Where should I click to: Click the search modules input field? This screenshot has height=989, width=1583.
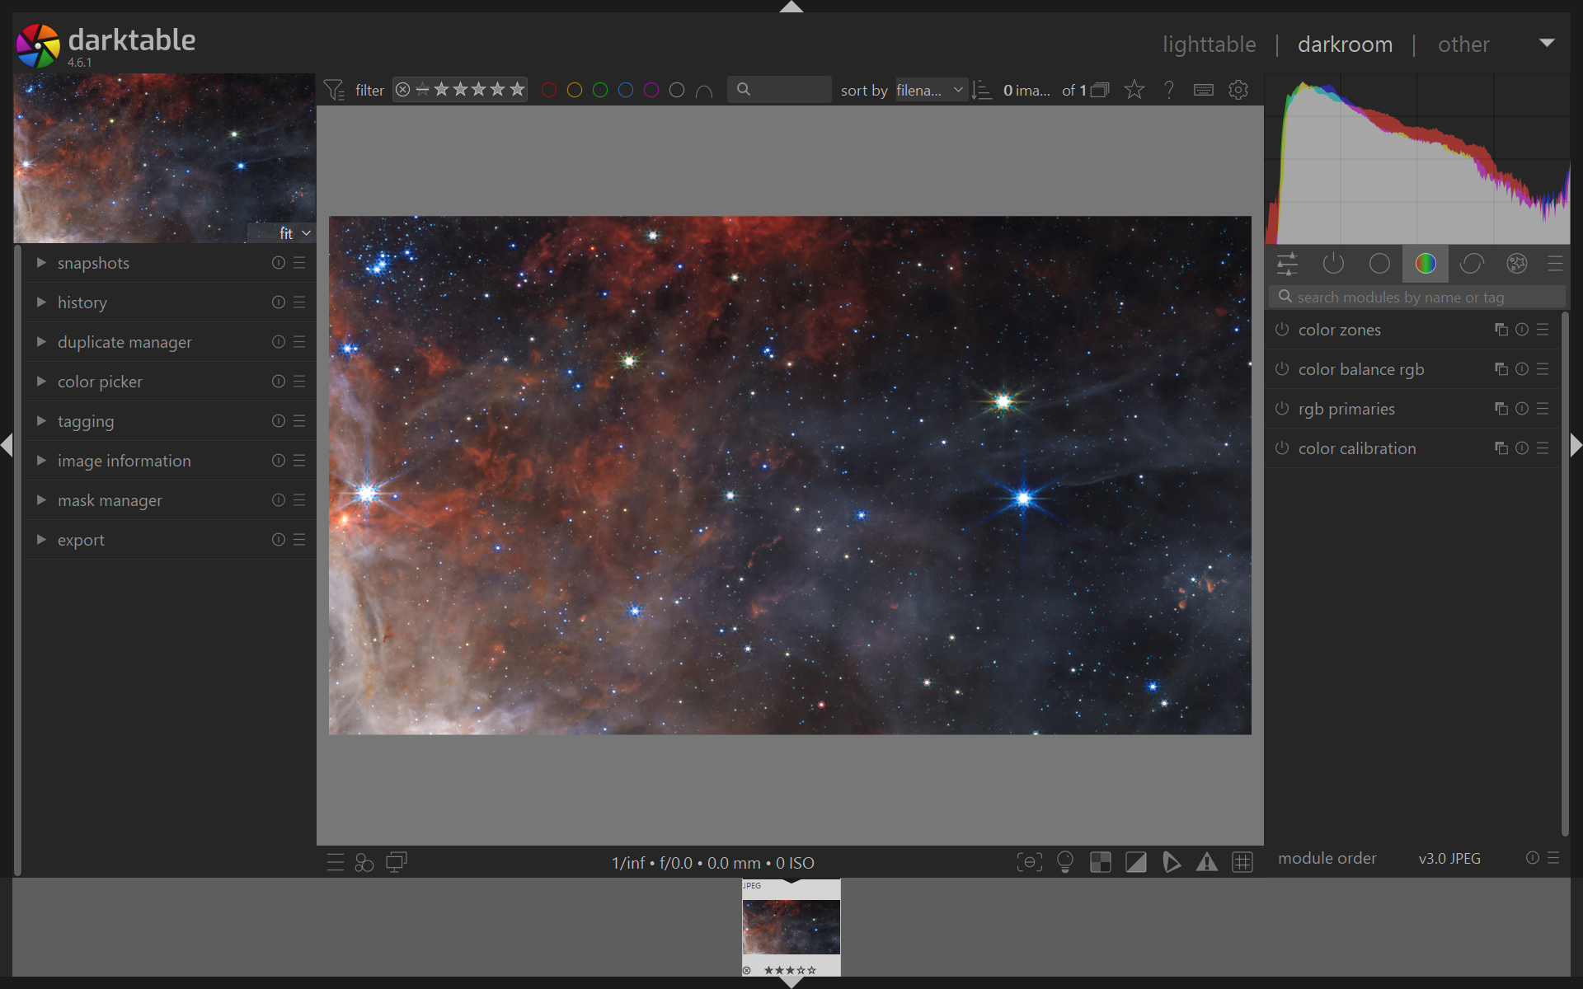coord(1418,297)
